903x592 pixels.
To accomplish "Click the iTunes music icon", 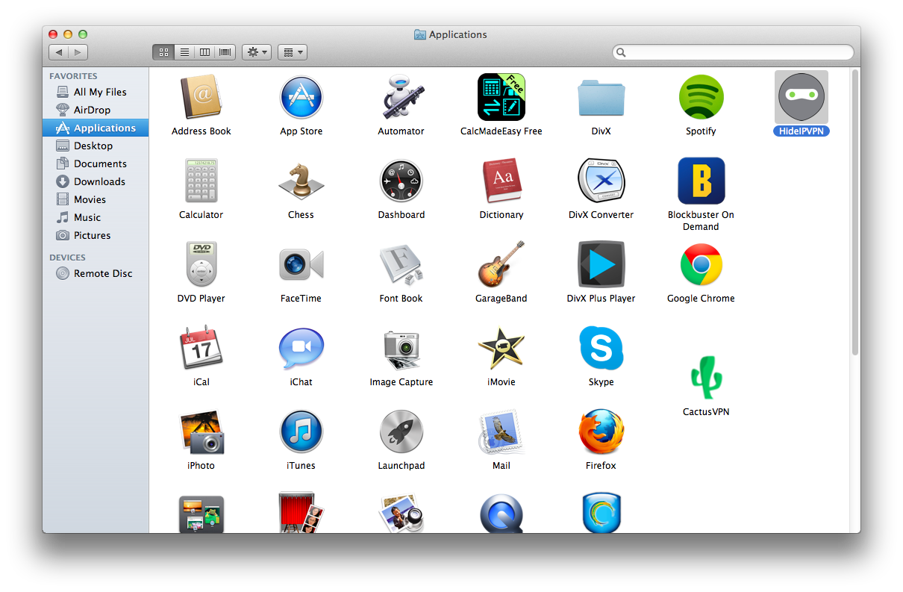I will tap(301, 431).
